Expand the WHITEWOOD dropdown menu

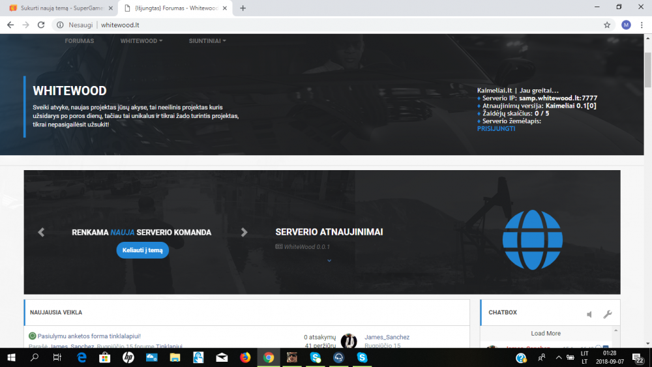pos(141,40)
